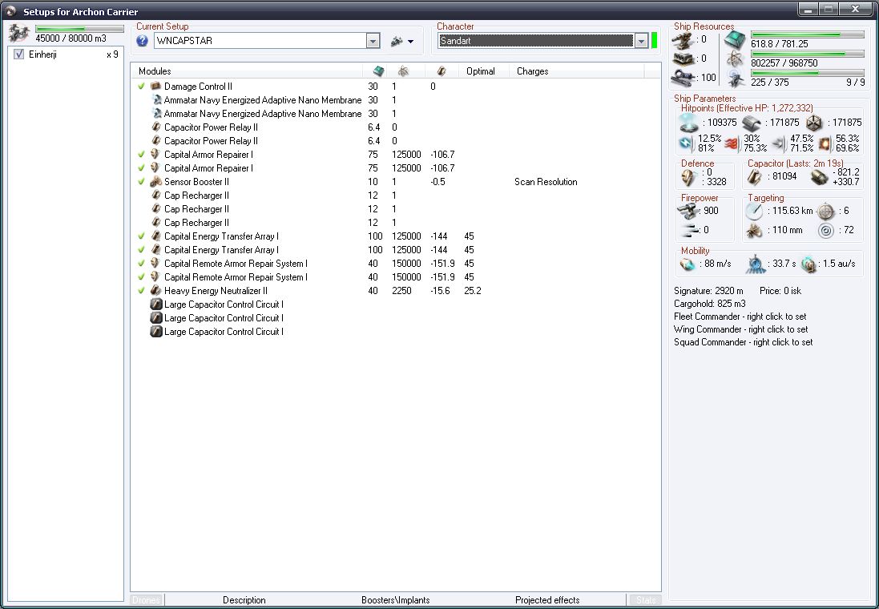Toggle first Capital Energy Transfer Array checkmark
Viewport: 879px width, 609px height.
(x=141, y=236)
